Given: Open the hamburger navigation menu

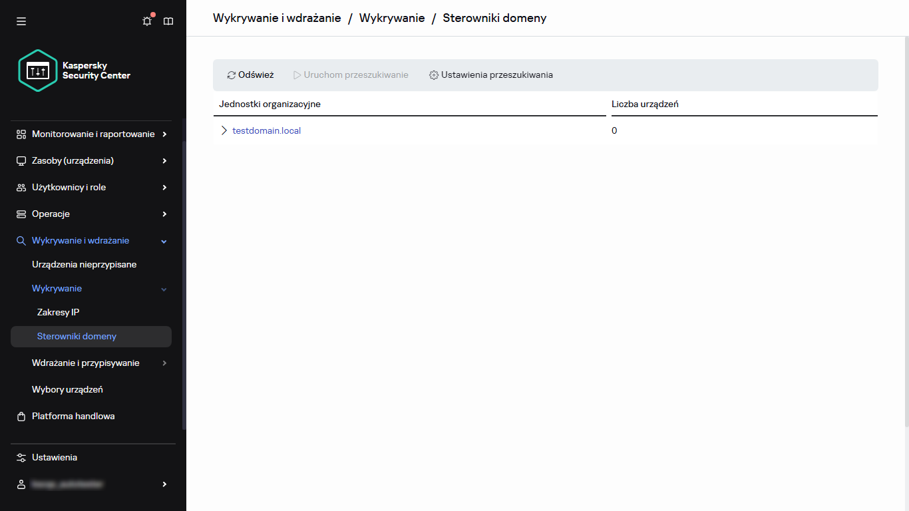Looking at the screenshot, I should coord(21,21).
